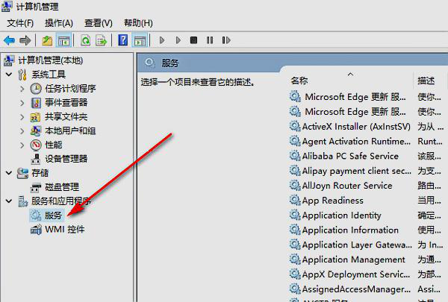448x302 pixels.
Task: Select 本地用户和组 in the tree
Action: (70, 130)
